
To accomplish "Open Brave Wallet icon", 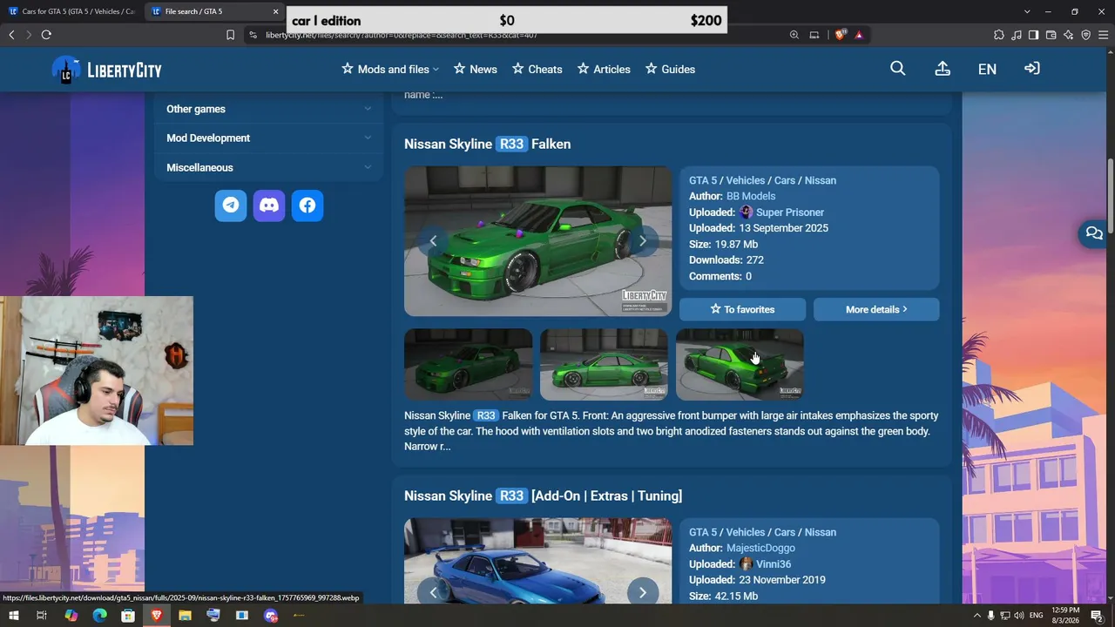I will (x=1051, y=35).
